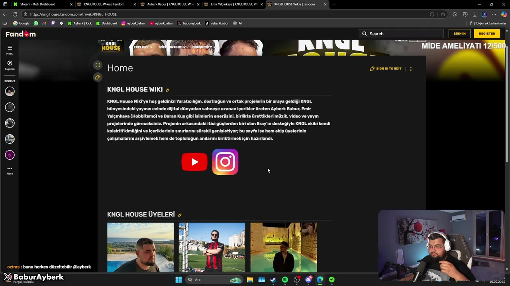This screenshot has width=510, height=286.
Task: Switch to second KNGLHOUSE Wikia tab
Action: click(x=297, y=4)
